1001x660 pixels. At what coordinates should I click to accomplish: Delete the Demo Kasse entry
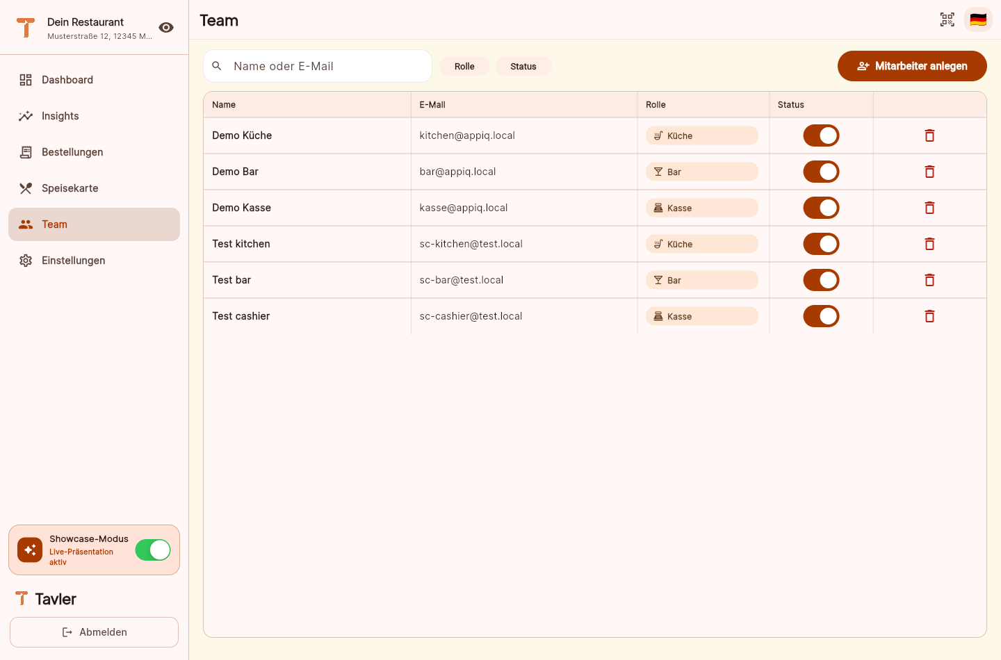tap(929, 208)
